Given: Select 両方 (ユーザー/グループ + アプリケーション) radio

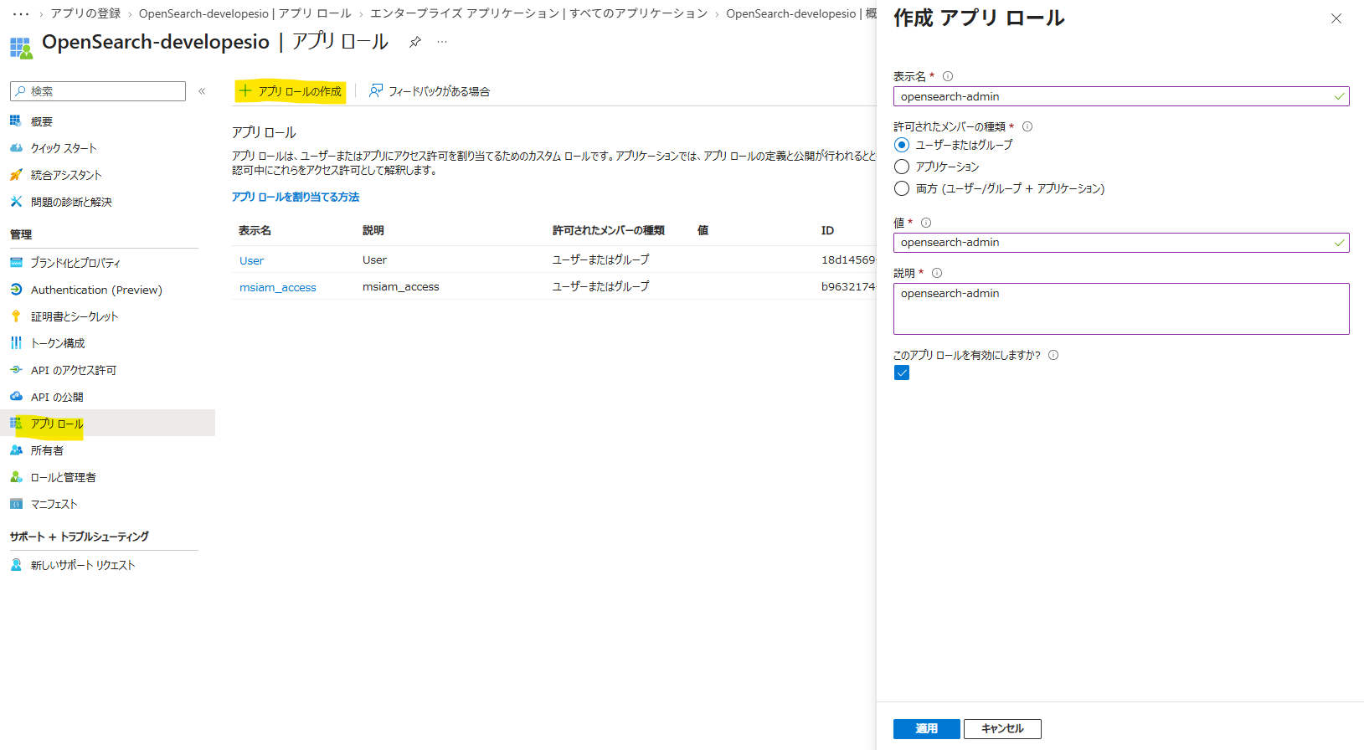Looking at the screenshot, I should [902, 188].
